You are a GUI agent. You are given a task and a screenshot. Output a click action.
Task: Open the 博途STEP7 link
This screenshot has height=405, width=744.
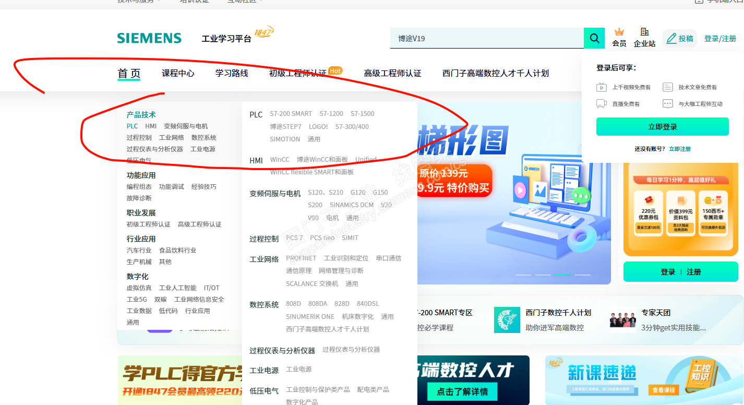[x=286, y=127]
